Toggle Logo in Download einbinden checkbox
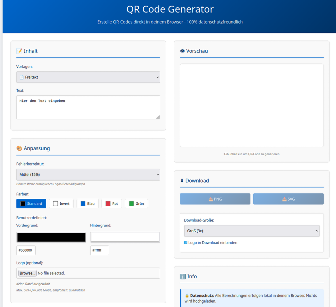Viewport: 336px width, 307px height. pyautogui.click(x=186, y=243)
